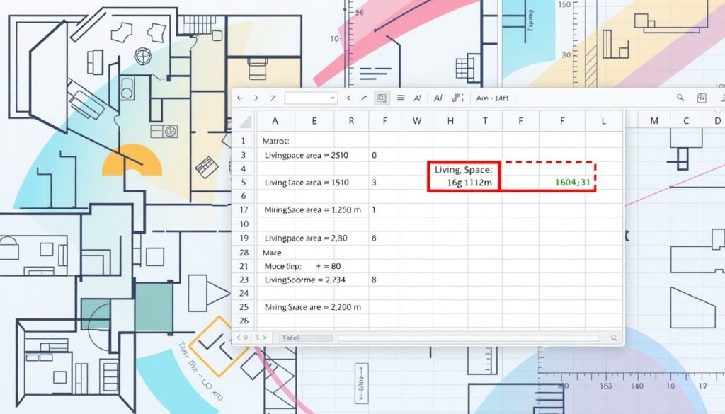Click the back arrow in spreadsheet toolbar

[x=240, y=98]
